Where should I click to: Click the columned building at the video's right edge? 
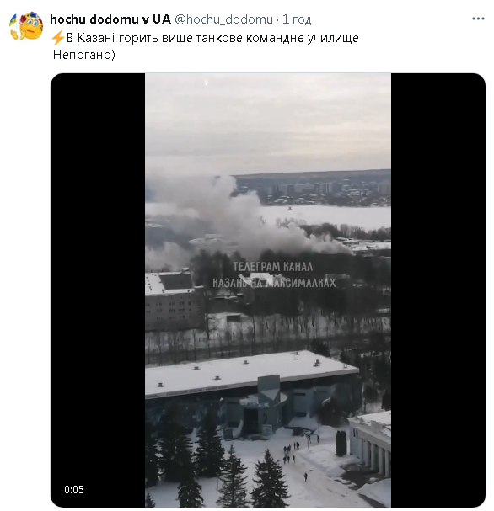tap(371, 443)
